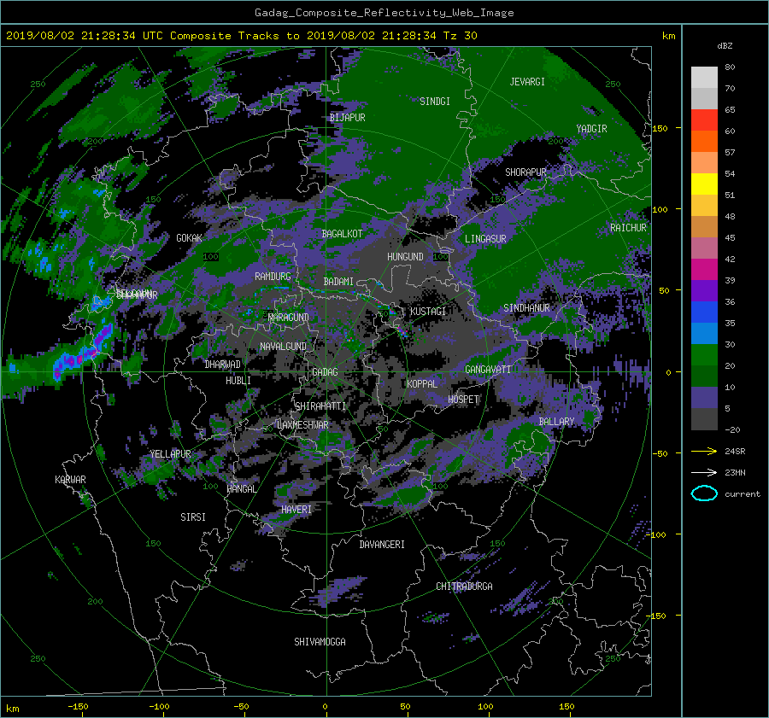Viewport: 769px width, 718px height.
Task: Click the HUBLI city label
Action: pyautogui.click(x=238, y=381)
